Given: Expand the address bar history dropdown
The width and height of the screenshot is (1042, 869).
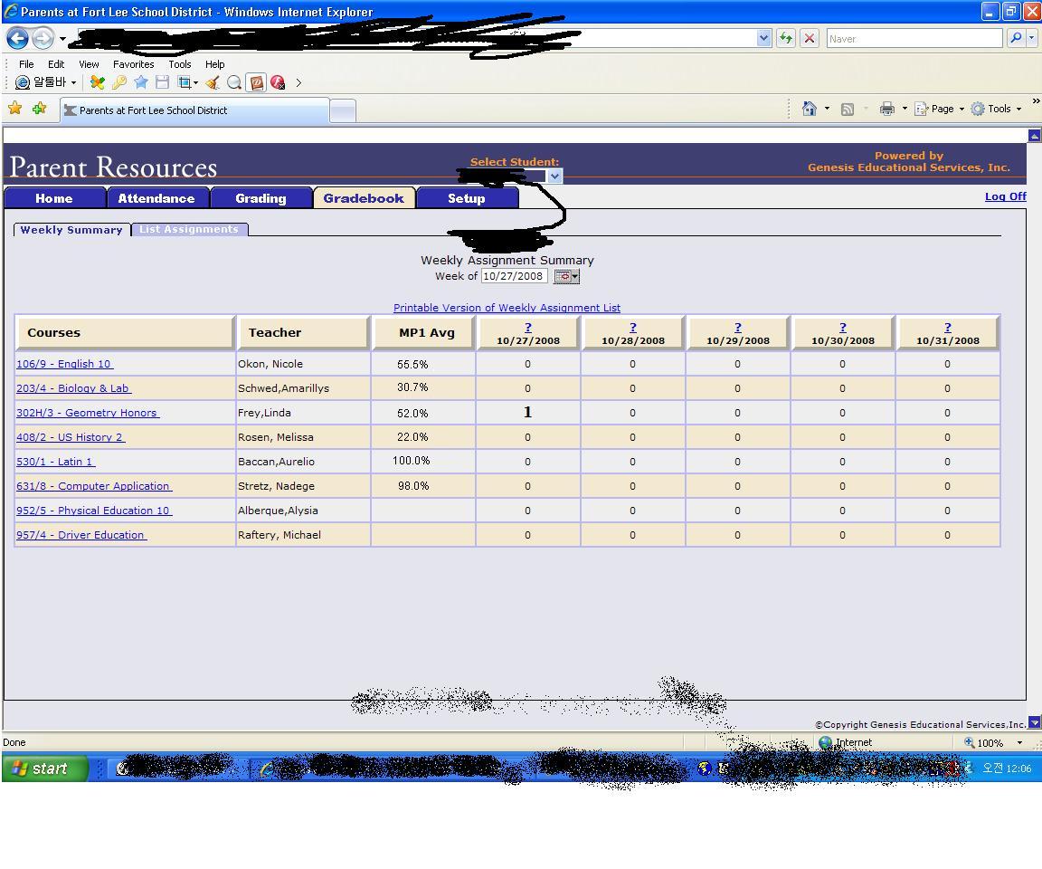Looking at the screenshot, I should [x=763, y=38].
